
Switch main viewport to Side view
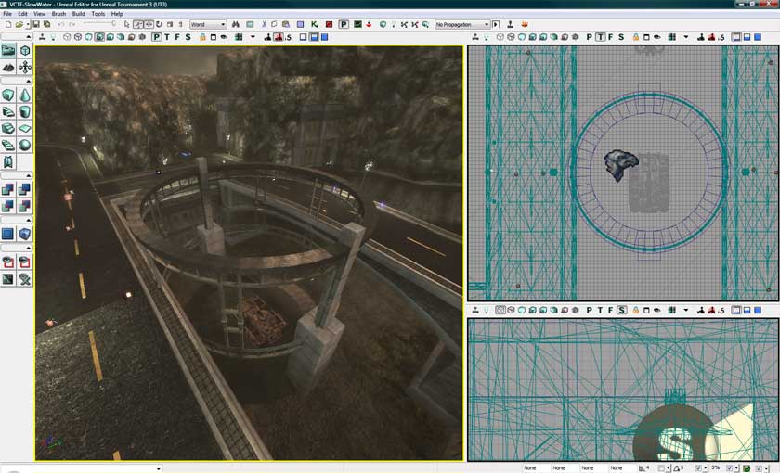188,37
